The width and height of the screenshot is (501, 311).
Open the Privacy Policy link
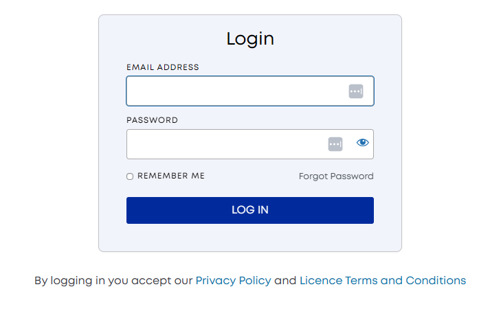233,280
